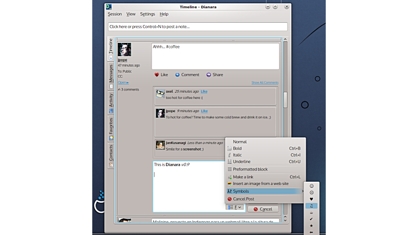
Task: Click jpope's avatar on the post
Action: point(125,49)
